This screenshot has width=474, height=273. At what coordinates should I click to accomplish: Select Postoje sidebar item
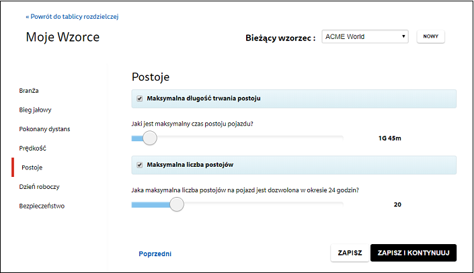[x=32, y=167]
